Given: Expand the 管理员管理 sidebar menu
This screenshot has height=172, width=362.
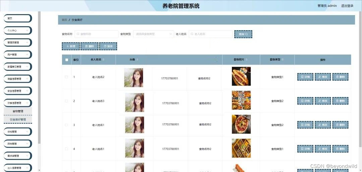Looking at the screenshot, I should click(x=18, y=42).
